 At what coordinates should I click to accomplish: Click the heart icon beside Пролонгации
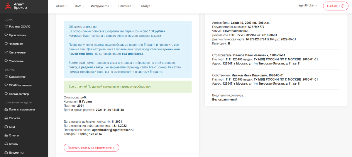[6, 35]
